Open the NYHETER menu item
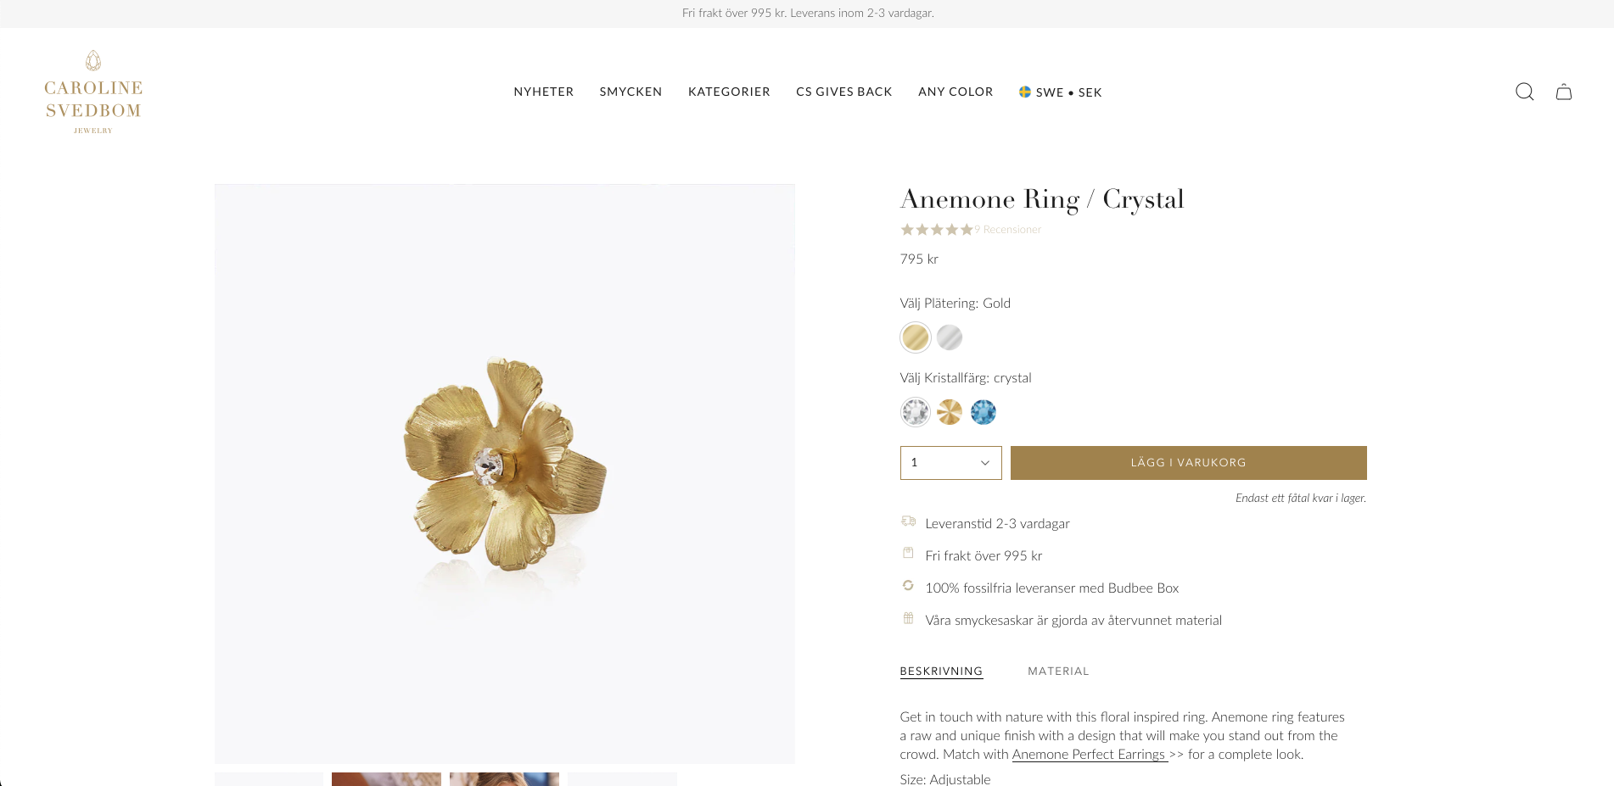 coord(543,92)
